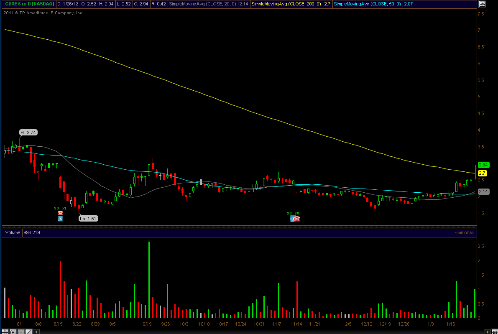Click the scroll-left arrow on the time axis

37,331
